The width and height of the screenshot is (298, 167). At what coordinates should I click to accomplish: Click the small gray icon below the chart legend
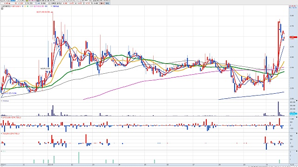tap(2, 8)
